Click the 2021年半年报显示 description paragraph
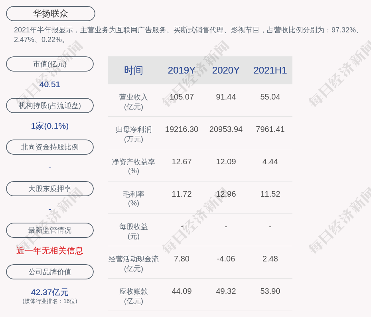 (x=187, y=35)
